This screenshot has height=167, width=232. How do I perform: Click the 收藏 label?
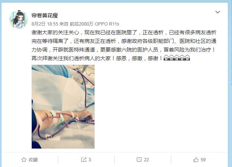pyautogui.click(x=33, y=159)
